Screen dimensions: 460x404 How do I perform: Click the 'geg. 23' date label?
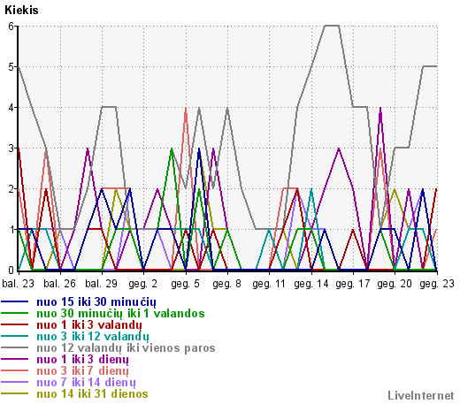(x=437, y=284)
